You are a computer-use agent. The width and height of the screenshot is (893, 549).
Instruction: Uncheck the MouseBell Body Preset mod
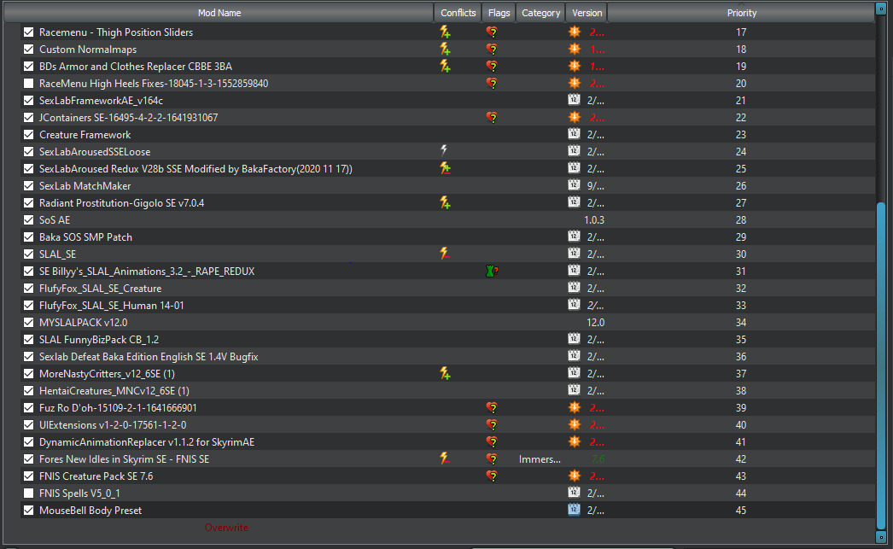pyautogui.click(x=28, y=511)
